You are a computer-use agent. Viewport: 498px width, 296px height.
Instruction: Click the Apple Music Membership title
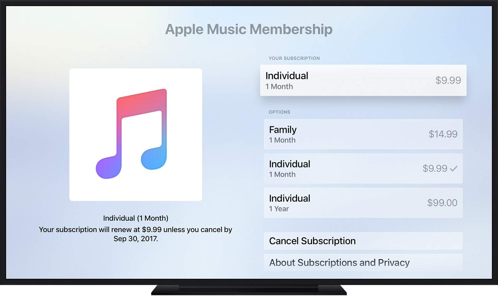tap(249, 29)
